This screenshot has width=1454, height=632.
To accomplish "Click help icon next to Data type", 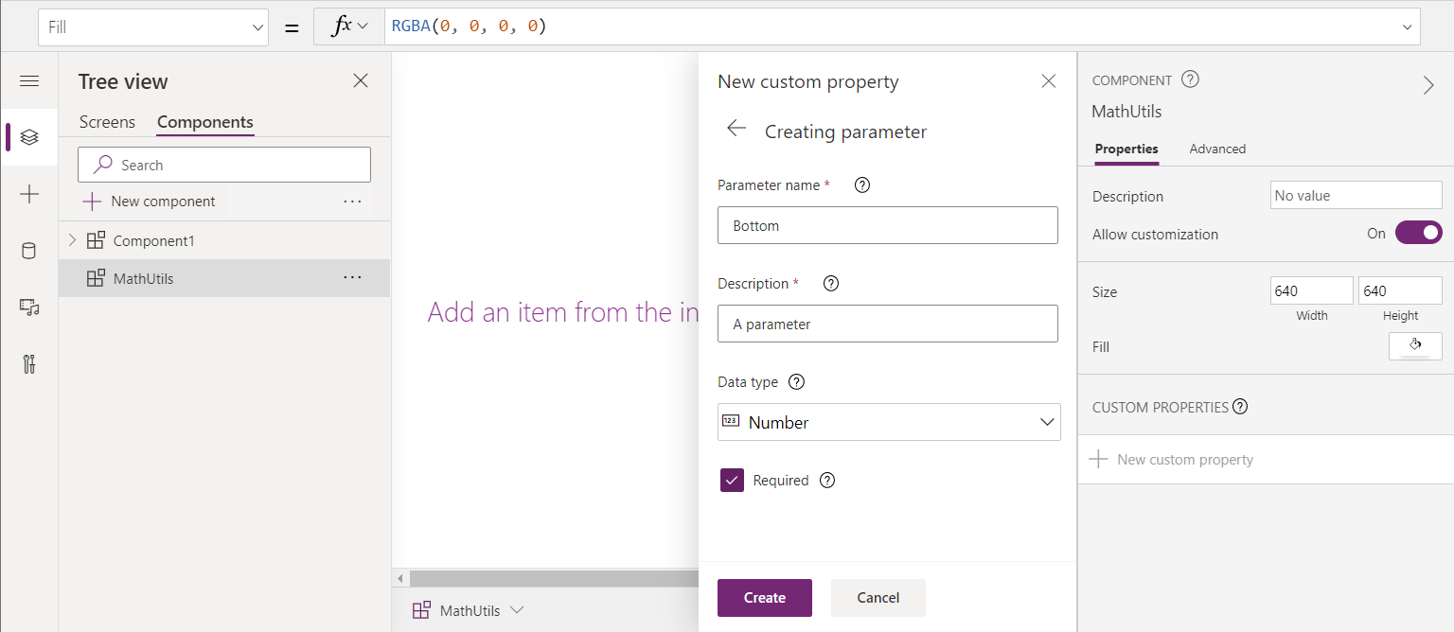I will [796, 382].
